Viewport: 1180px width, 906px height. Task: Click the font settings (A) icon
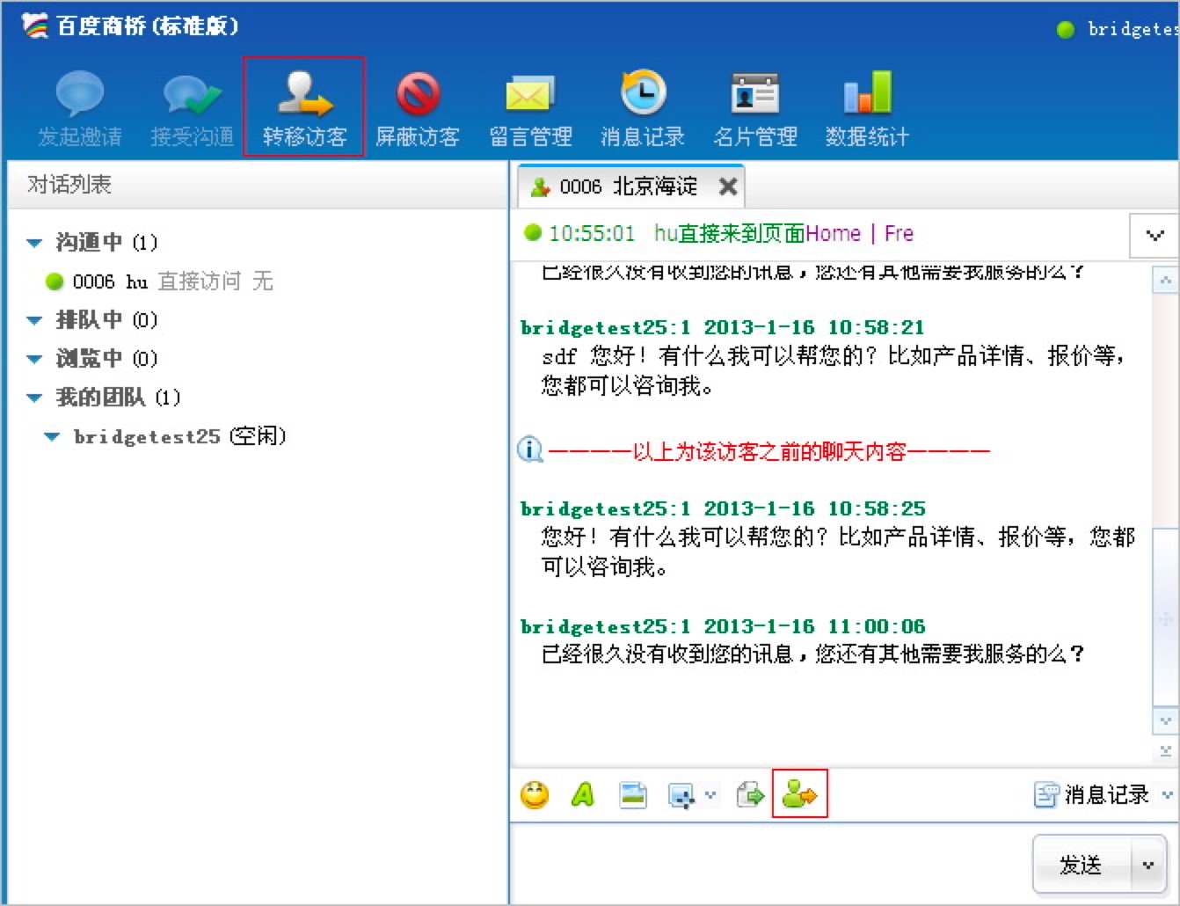click(583, 795)
